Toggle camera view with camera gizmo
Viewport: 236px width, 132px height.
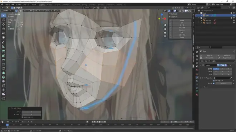[x=165, y=32]
